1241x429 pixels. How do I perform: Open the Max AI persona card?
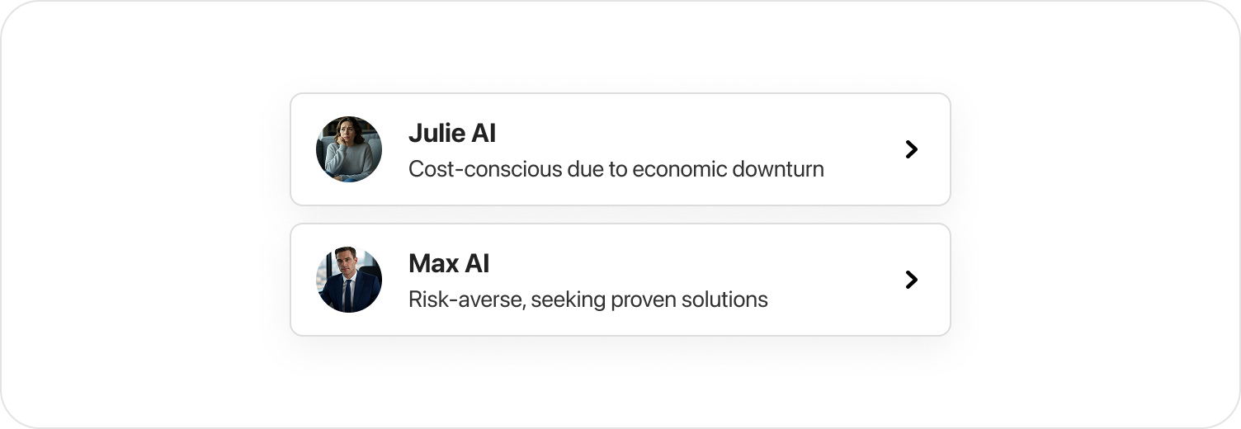(x=620, y=280)
